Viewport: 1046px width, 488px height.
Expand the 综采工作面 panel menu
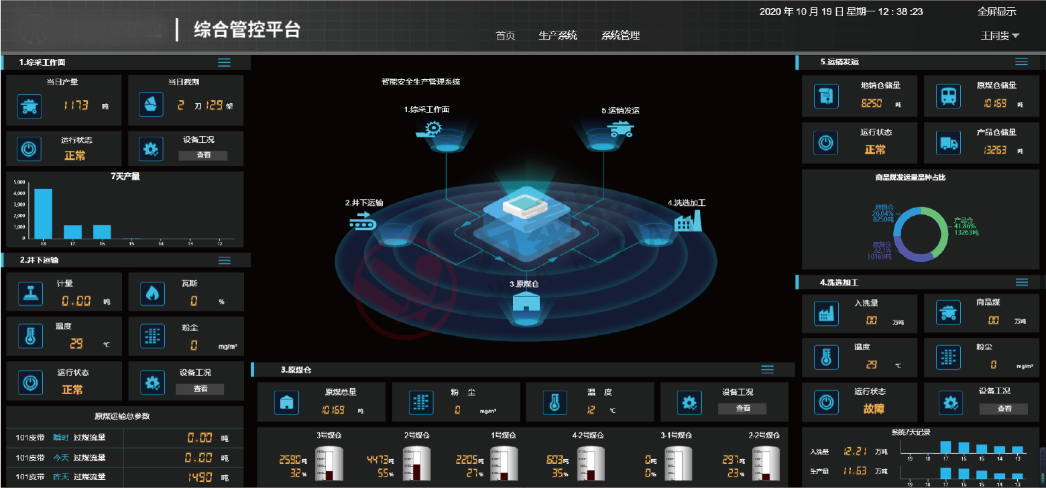(x=224, y=62)
